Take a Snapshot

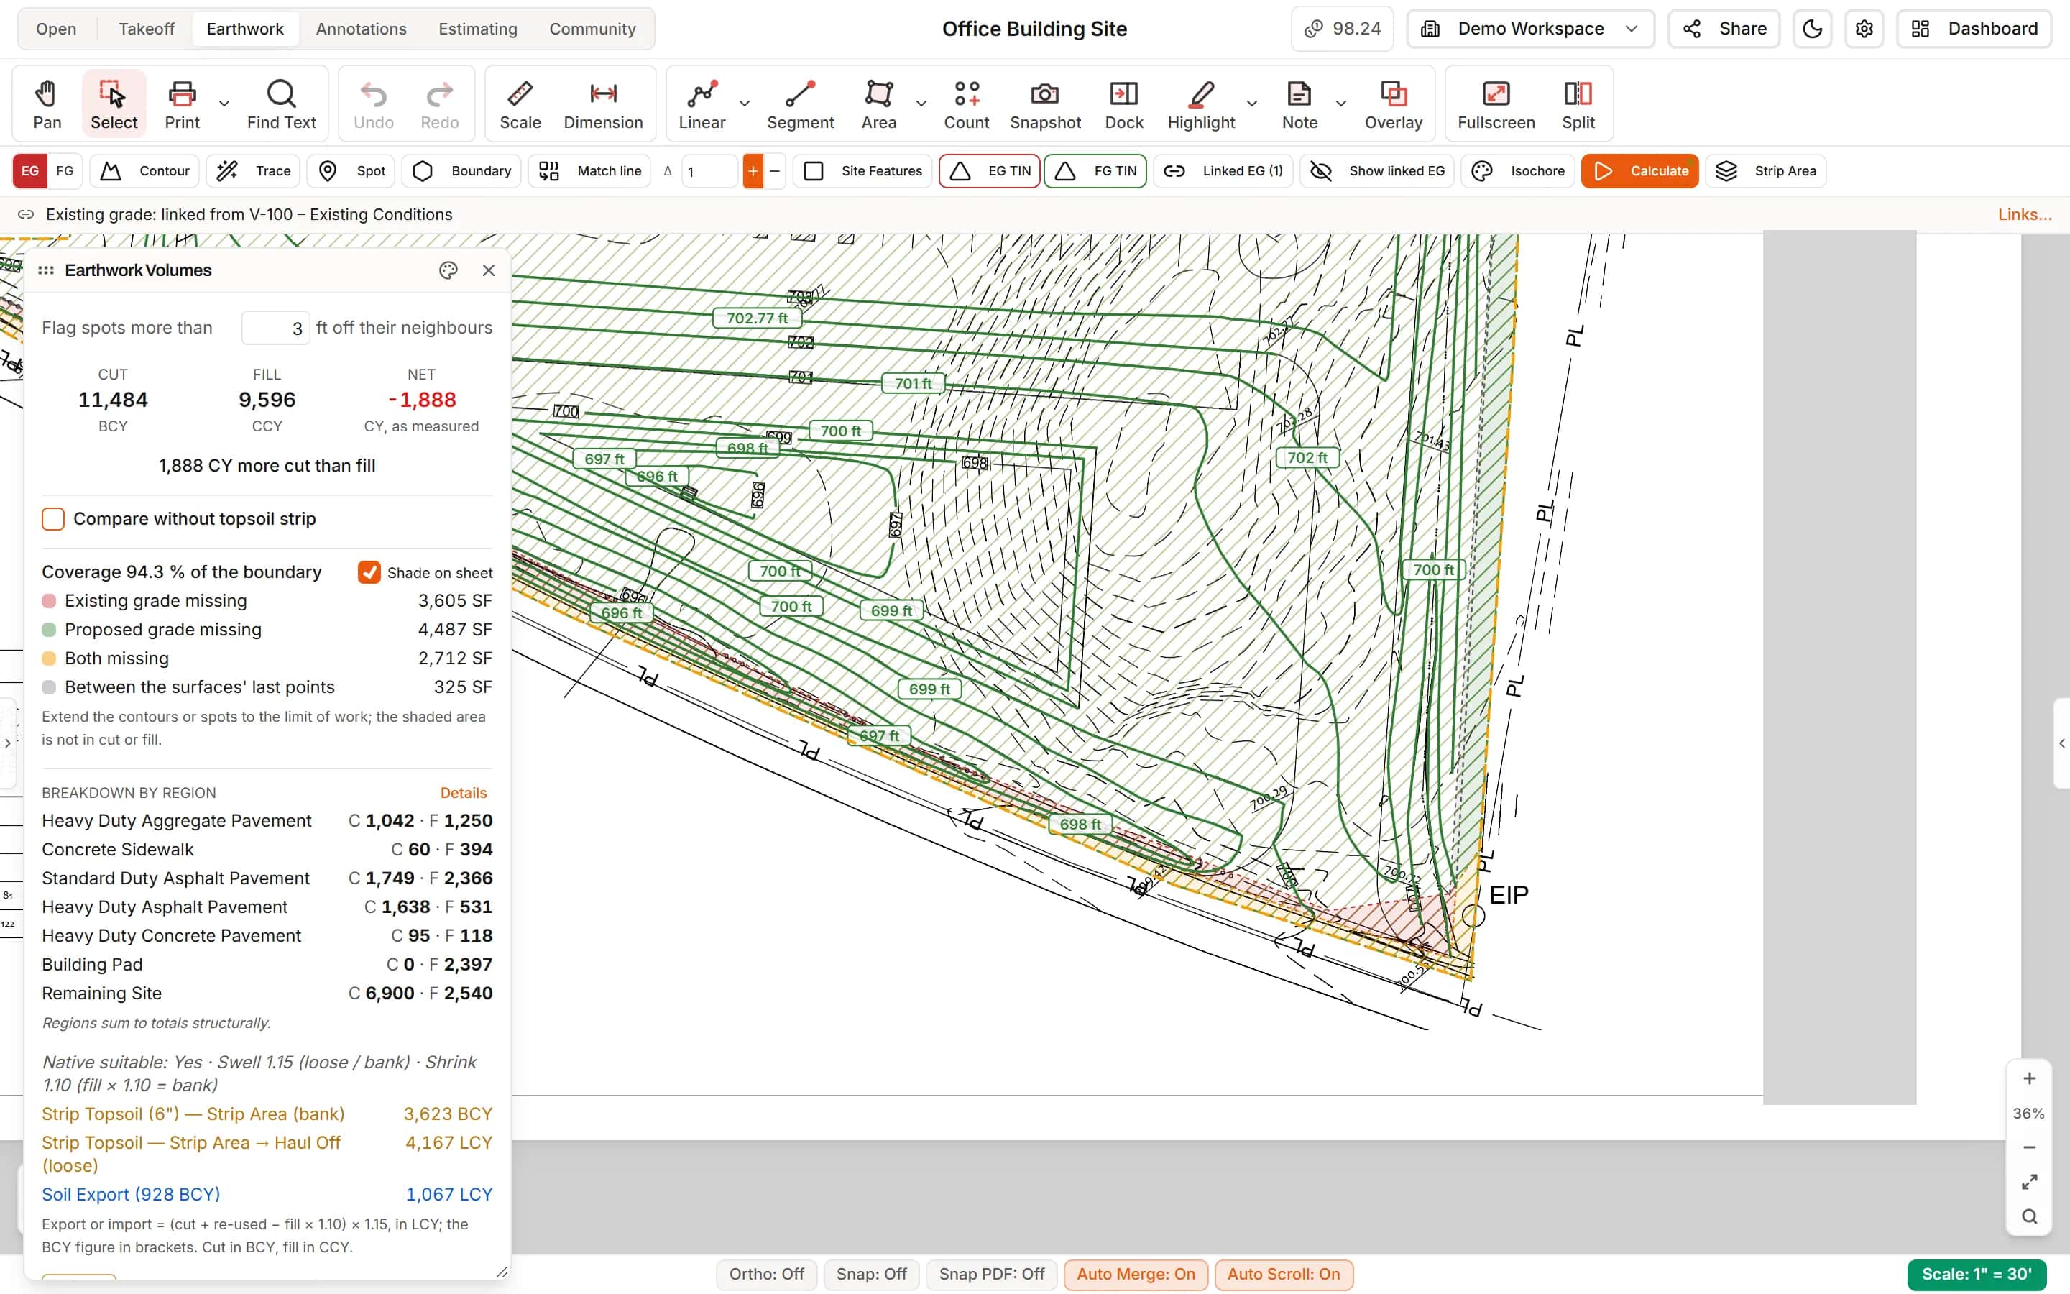1045,104
